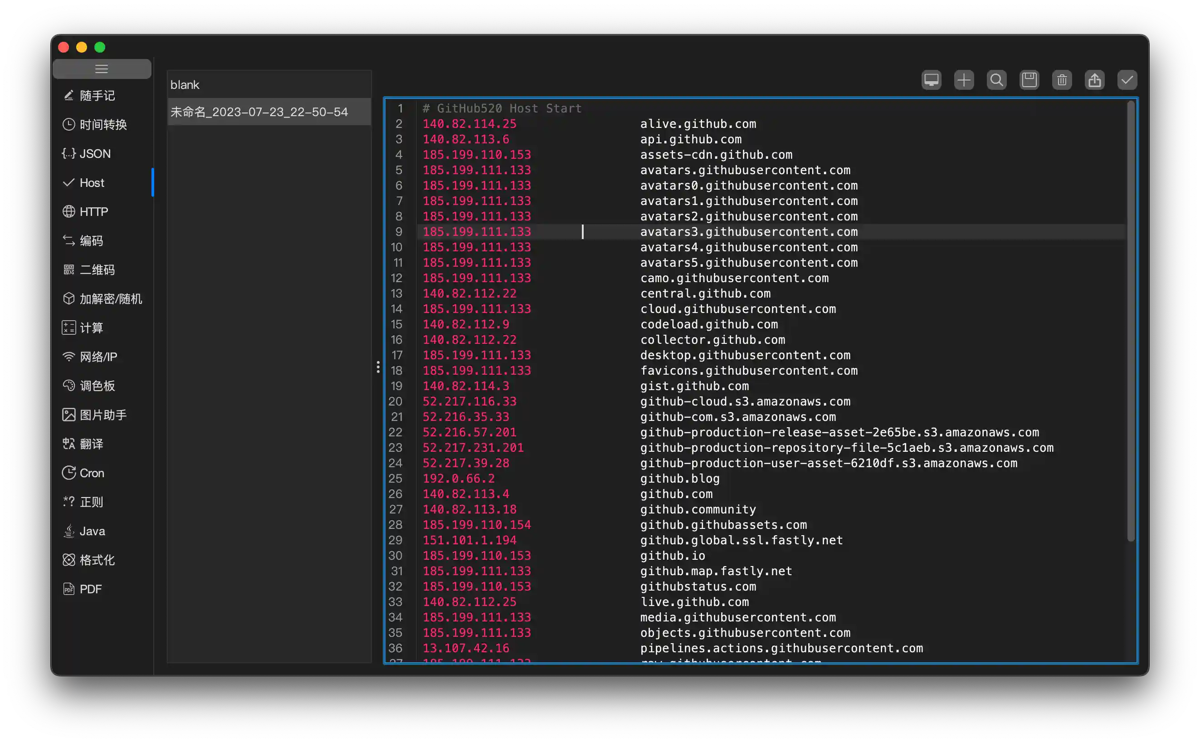The width and height of the screenshot is (1200, 743).
Task: Click the panel divider drag handle dots
Action: click(x=378, y=367)
